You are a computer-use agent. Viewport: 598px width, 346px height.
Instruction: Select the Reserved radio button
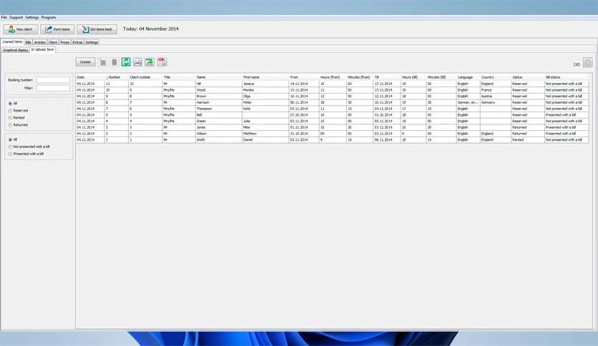pos(10,111)
